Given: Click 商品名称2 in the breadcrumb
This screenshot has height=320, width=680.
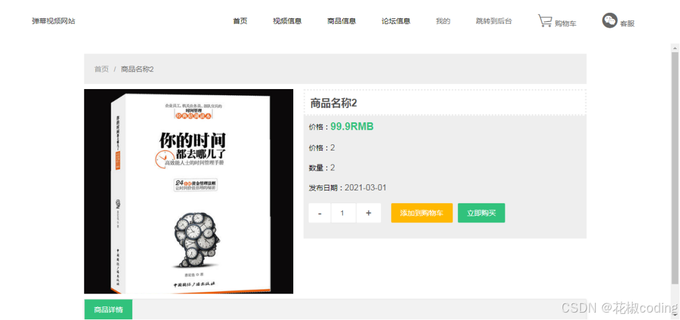Looking at the screenshot, I should coord(137,69).
